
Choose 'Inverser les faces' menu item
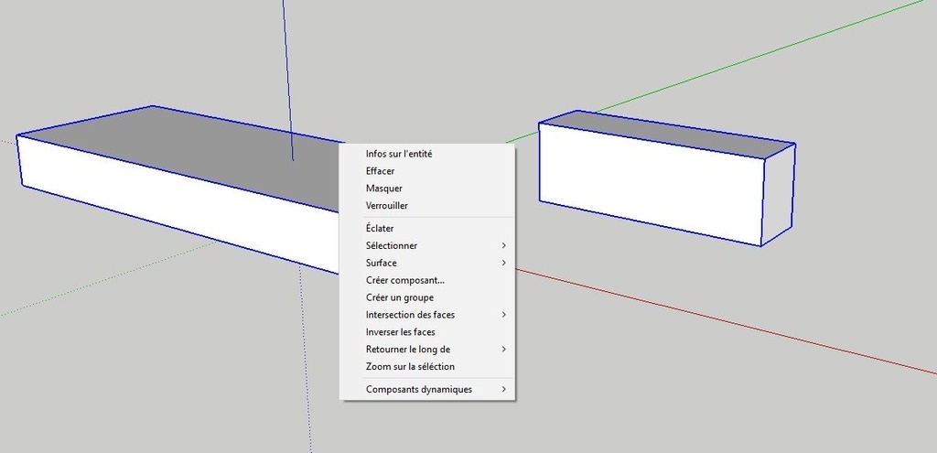point(400,332)
